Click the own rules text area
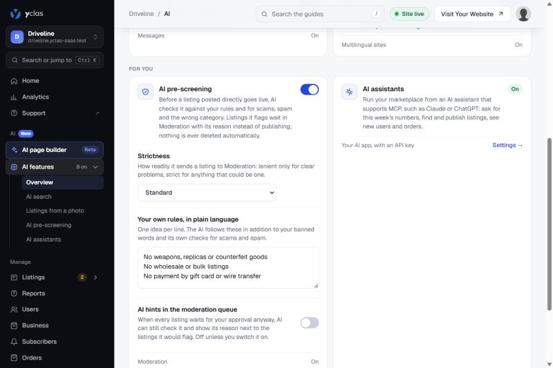Screen dimensions: 553x368 [x=228, y=268]
